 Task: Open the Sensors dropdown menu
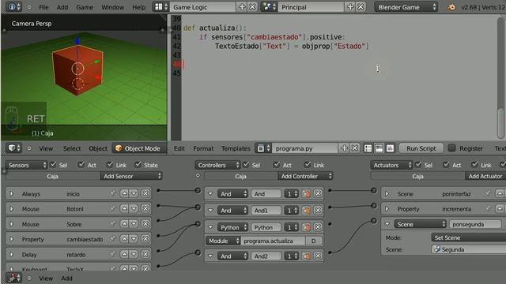pos(26,165)
